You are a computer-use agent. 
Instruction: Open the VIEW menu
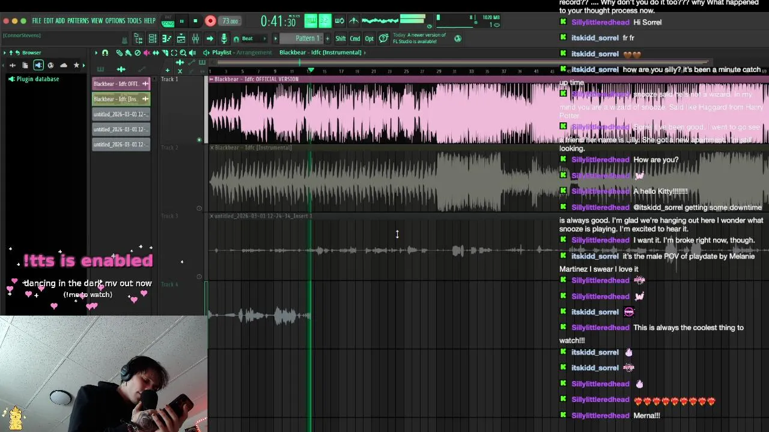(97, 21)
